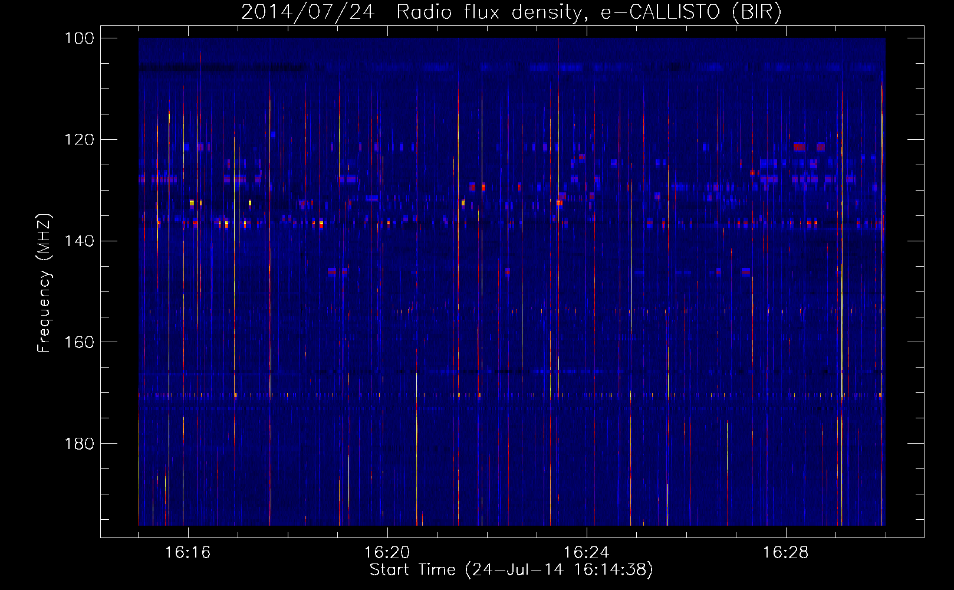Click the '16:20' time tick label
This screenshot has height=590, width=954.
[387, 553]
